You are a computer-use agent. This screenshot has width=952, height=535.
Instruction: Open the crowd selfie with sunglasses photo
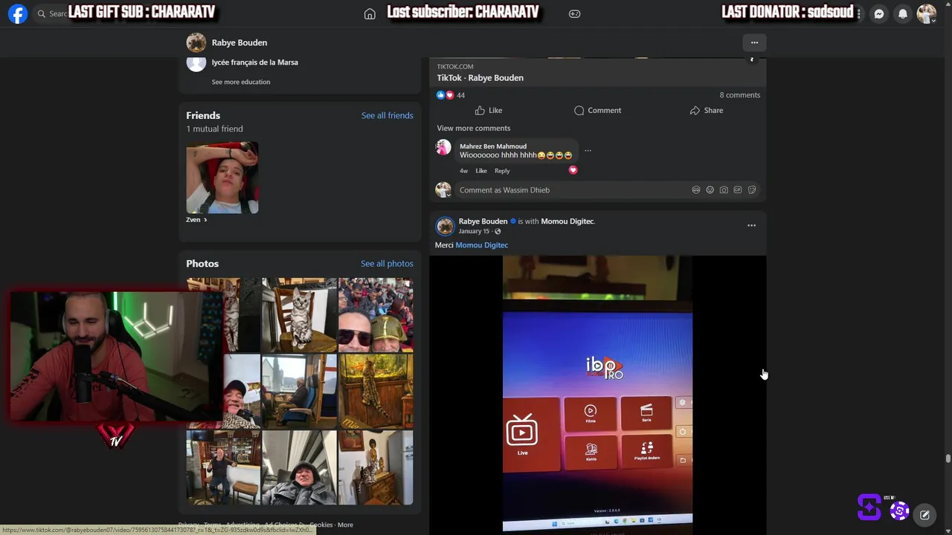point(376,315)
